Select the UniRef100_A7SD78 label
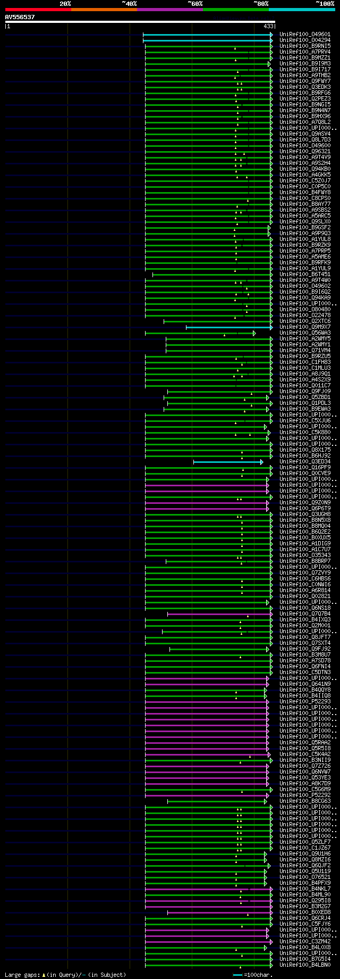The width and height of the screenshot is (340, 979). tap(305, 661)
